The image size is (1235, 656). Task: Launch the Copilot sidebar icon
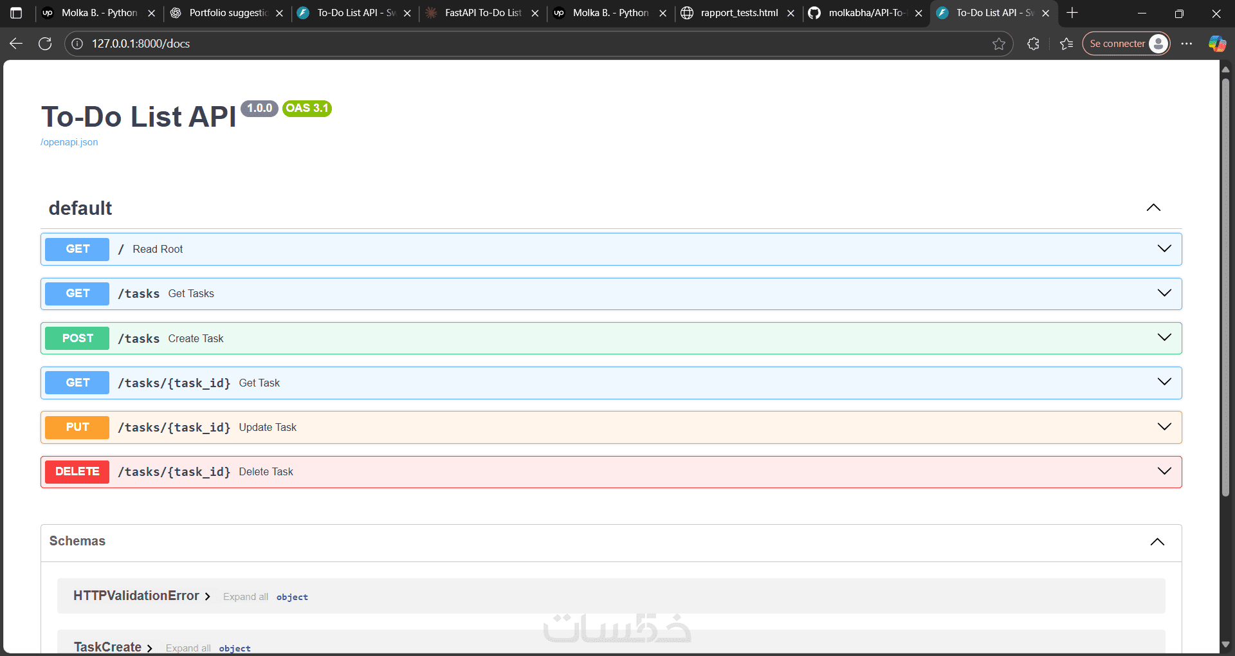(x=1217, y=44)
